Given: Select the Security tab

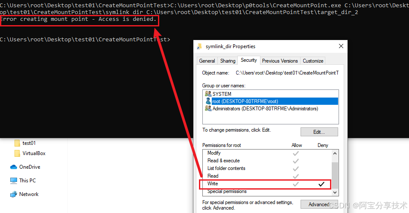Looking at the screenshot, I should pyautogui.click(x=249, y=60).
